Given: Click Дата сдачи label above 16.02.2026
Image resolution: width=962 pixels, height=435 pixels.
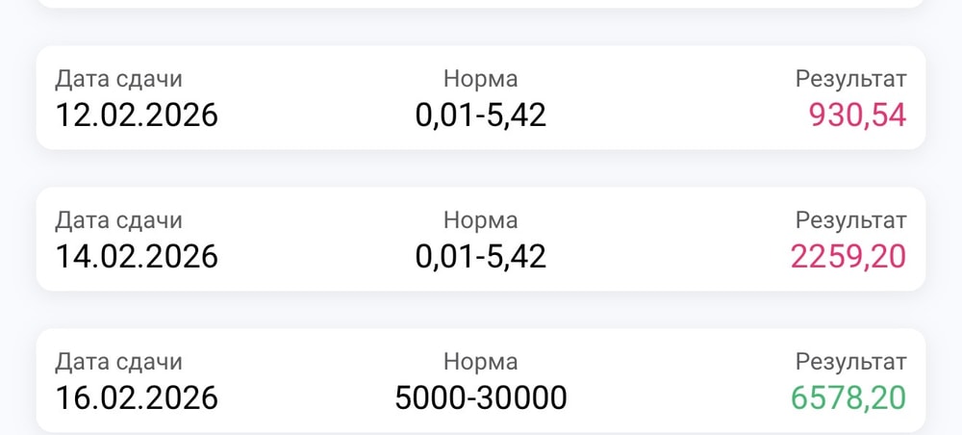Looking at the screenshot, I should tap(119, 361).
